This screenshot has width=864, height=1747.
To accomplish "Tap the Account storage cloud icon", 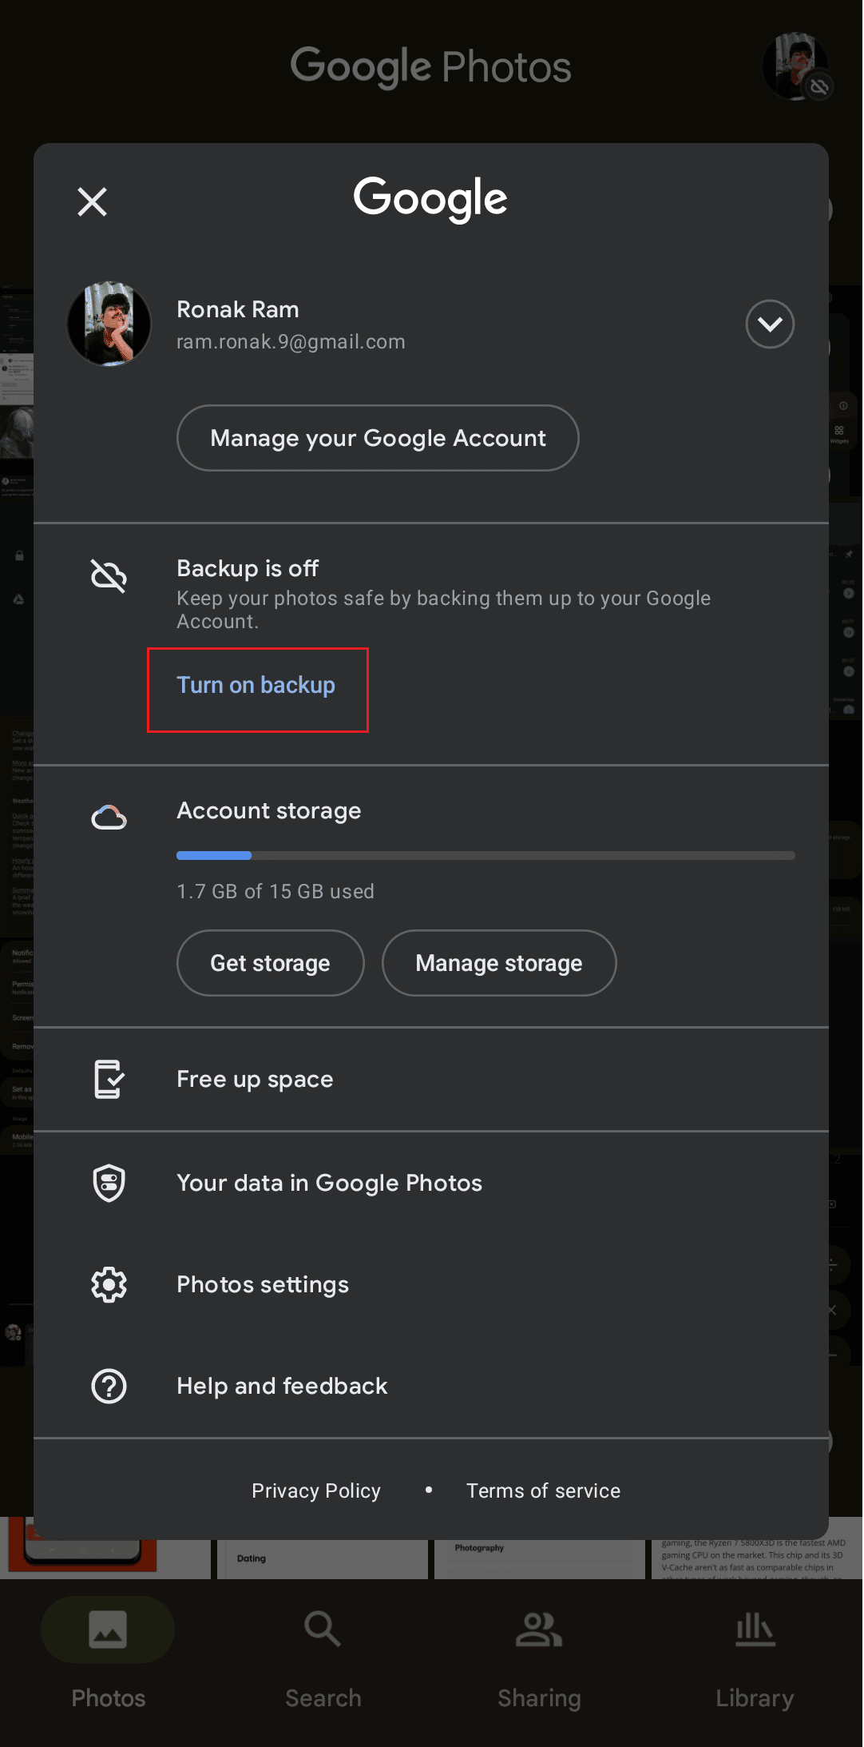I will 109,817.
